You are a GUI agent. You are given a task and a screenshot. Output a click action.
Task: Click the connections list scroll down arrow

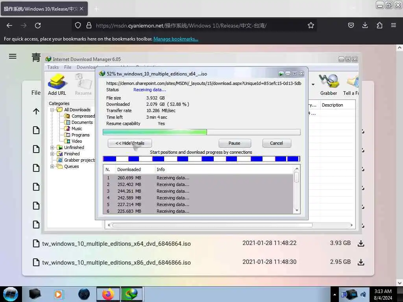point(297,211)
